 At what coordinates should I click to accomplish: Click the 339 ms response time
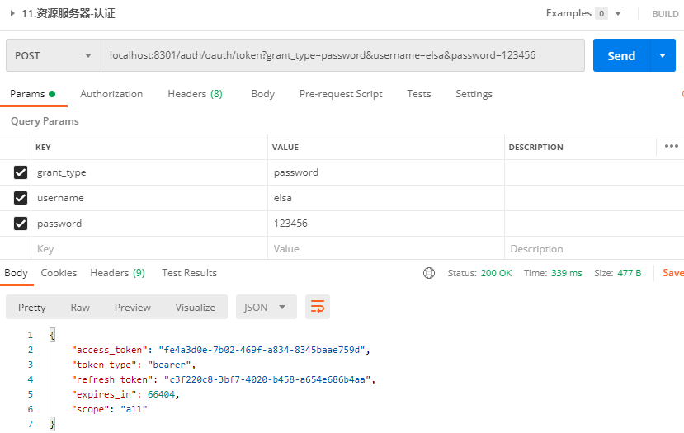coord(566,273)
